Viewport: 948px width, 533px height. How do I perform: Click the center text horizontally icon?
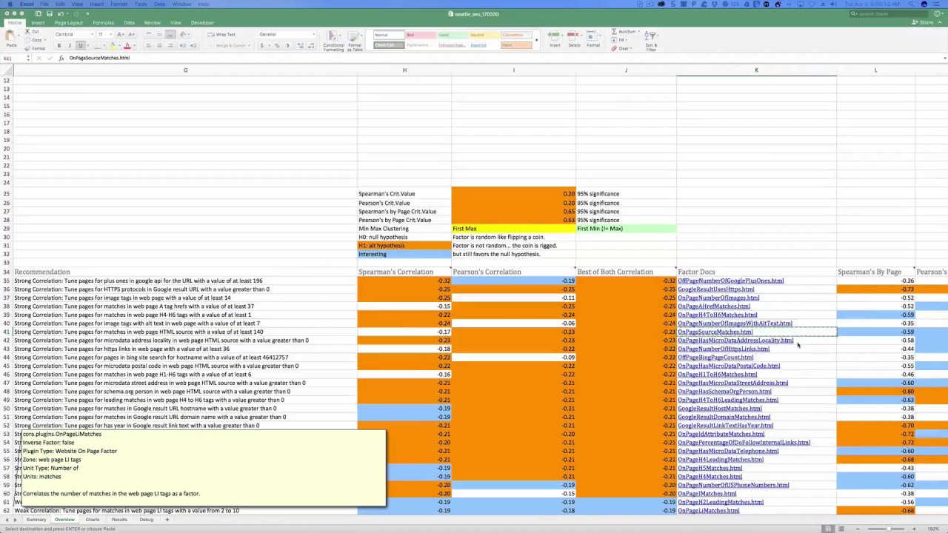click(158, 46)
